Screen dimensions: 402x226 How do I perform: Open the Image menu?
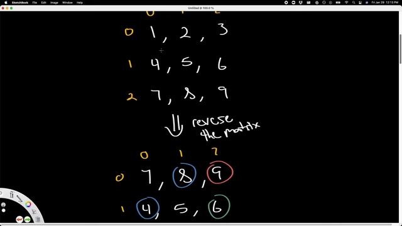pos(54,3)
